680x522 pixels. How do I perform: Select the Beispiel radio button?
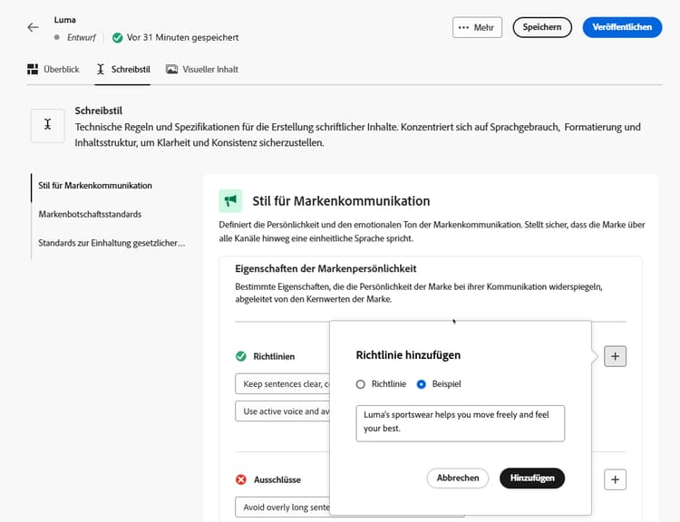click(x=422, y=384)
